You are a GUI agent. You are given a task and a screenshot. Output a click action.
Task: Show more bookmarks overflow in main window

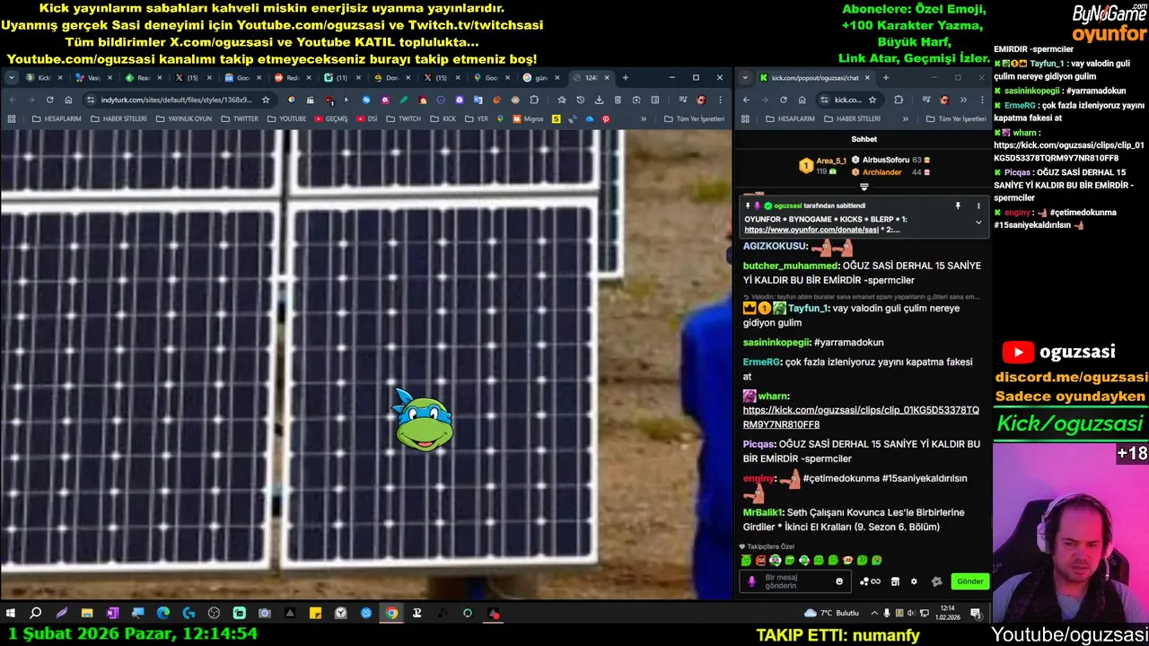(643, 118)
